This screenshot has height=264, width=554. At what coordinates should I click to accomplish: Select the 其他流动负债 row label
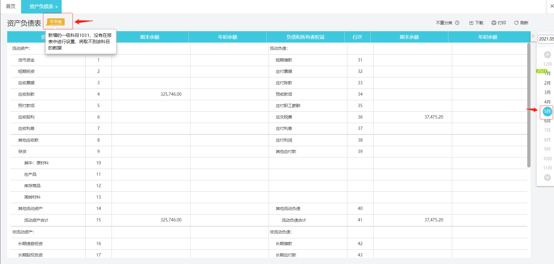[288, 208]
